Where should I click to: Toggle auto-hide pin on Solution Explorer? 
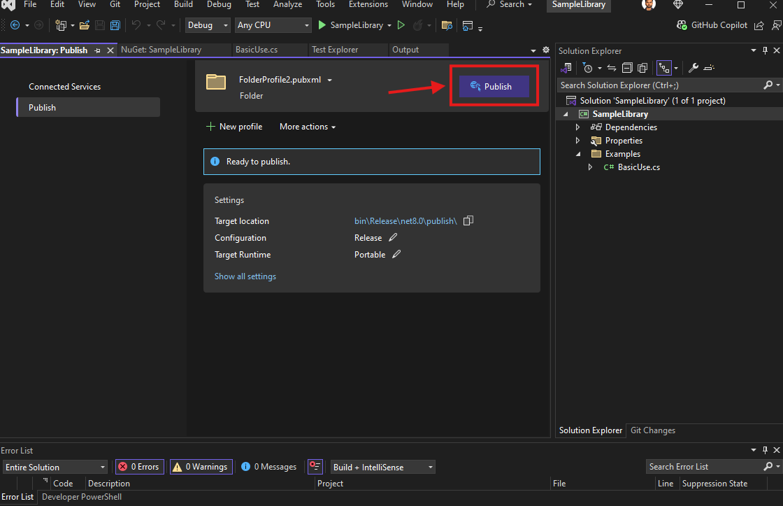click(765, 50)
